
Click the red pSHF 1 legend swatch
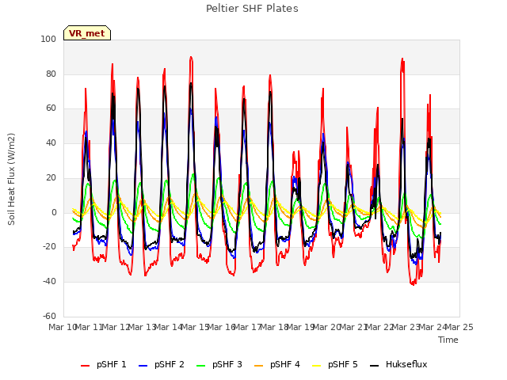click(85, 366)
